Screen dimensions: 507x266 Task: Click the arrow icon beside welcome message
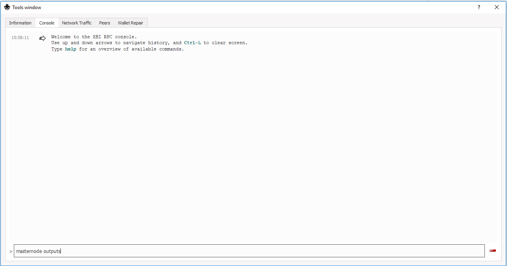click(42, 38)
